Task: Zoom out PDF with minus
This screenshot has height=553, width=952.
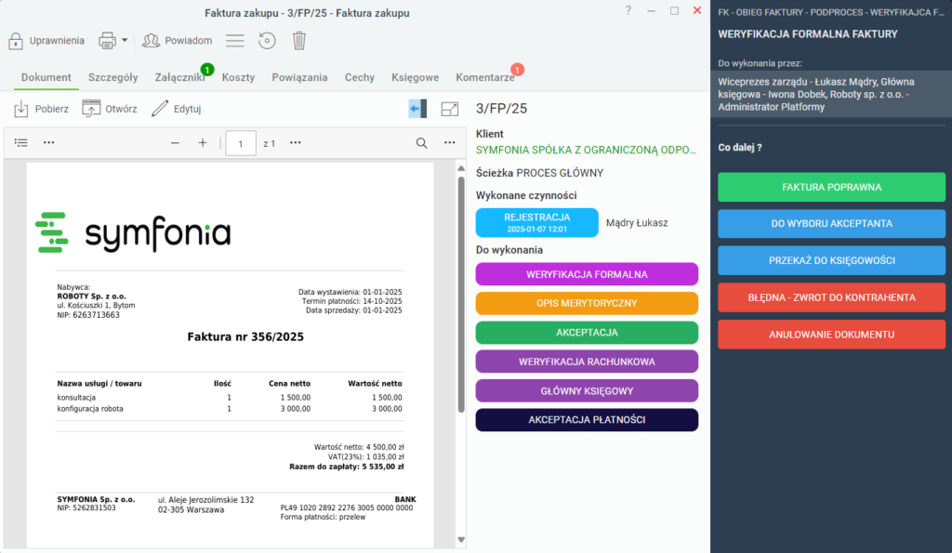Action: point(175,143)
